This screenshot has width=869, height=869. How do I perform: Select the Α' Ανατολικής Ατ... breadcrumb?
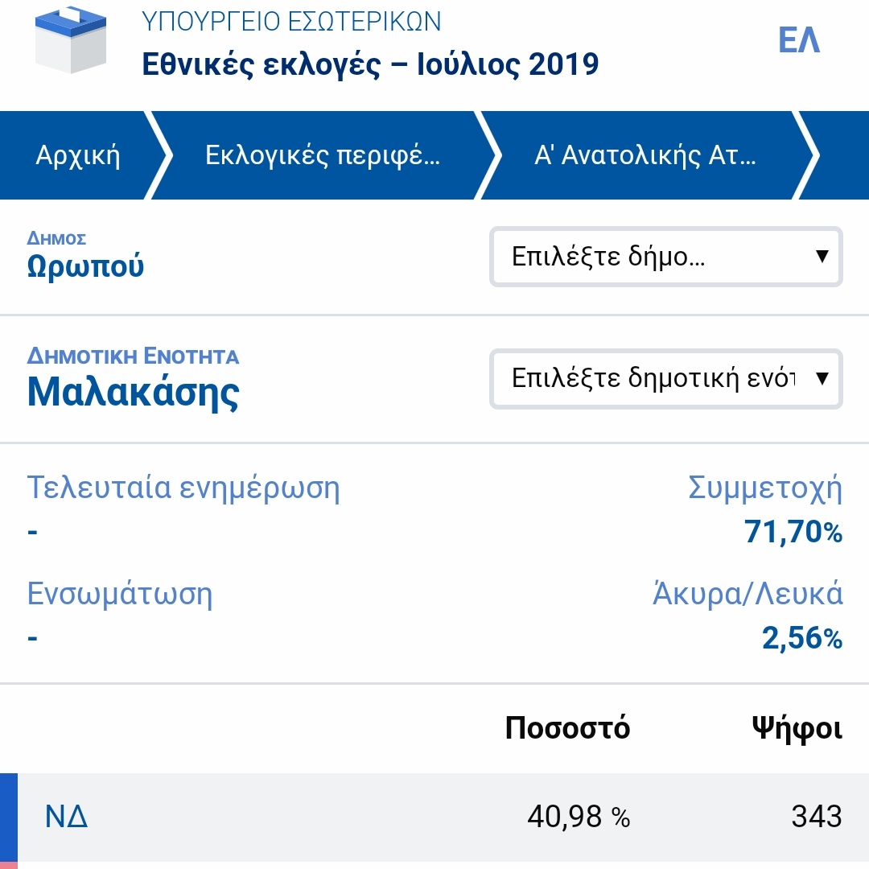[645, 154]
